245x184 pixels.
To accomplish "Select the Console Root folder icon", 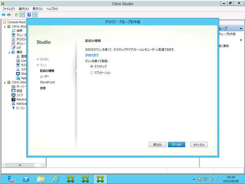I will (4, 22).
